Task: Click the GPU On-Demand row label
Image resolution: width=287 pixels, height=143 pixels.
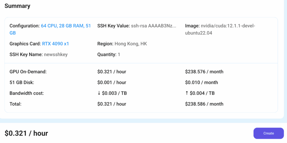Action: coord(28,72)
